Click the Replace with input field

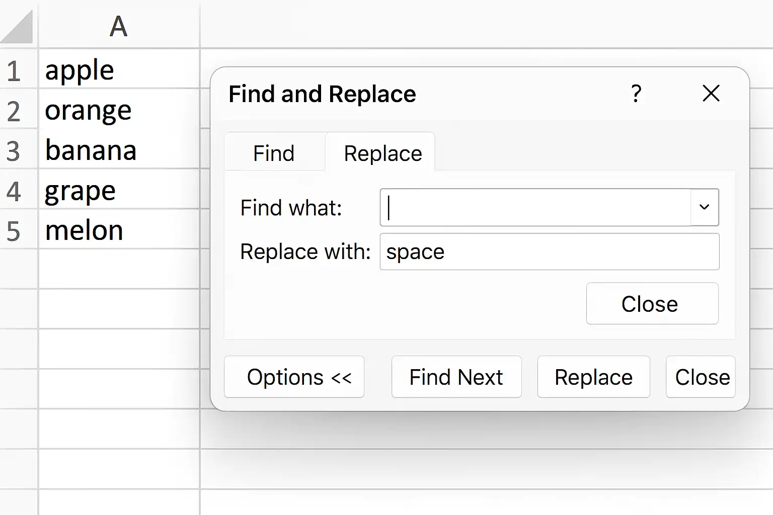click(x=549, y=251)
